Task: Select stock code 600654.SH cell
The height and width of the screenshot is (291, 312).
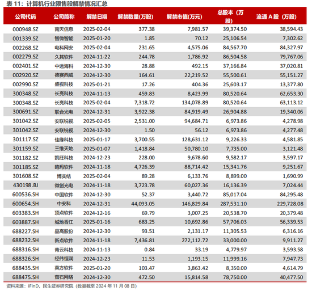Action: 26,204
